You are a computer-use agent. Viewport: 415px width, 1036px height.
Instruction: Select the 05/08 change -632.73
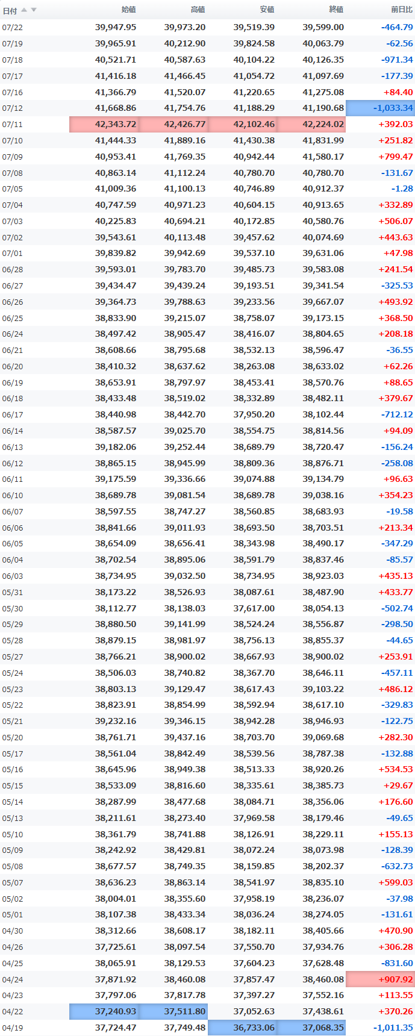(x=397, y=866)
